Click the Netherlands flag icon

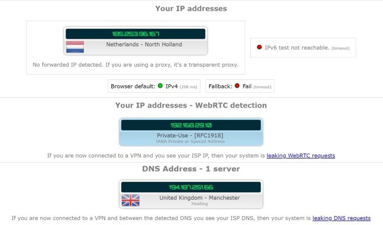click(75, 47)
